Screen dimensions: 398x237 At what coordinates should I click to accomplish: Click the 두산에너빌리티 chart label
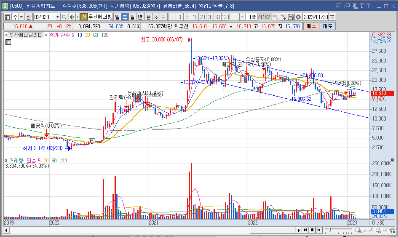point(26,35)
